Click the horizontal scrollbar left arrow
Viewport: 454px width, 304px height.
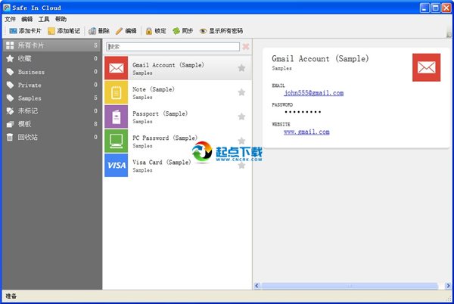tap(257, 286)
